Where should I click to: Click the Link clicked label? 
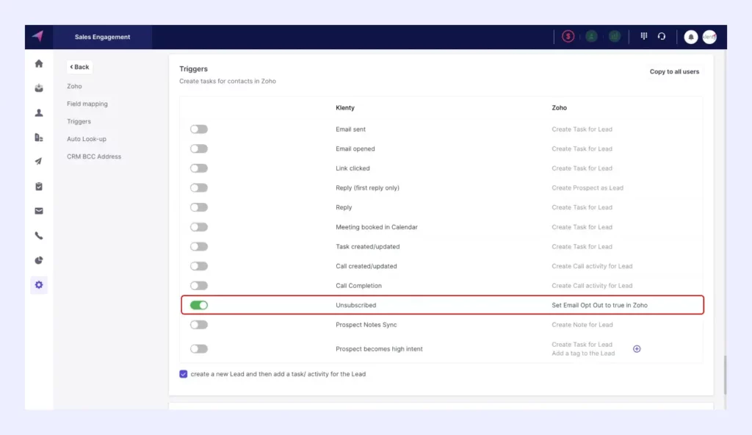tap(352, 168)
